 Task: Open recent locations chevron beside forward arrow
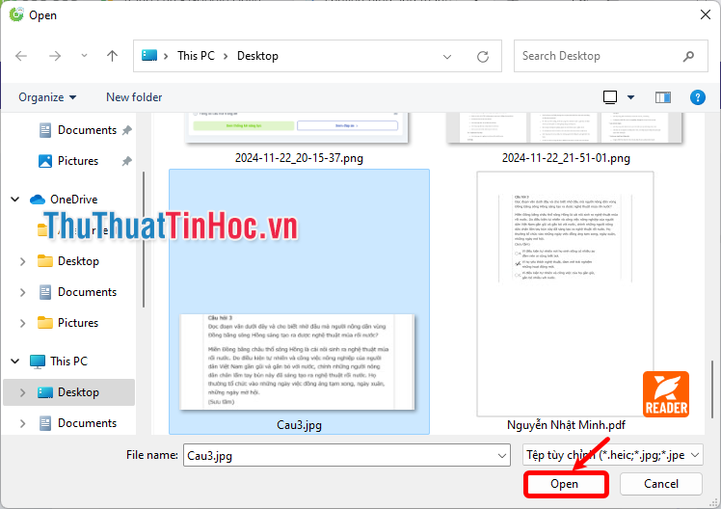[x=84, y=56]
